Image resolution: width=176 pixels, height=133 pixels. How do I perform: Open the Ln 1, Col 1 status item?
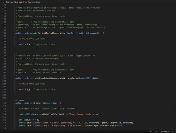(x=153, y=131)
